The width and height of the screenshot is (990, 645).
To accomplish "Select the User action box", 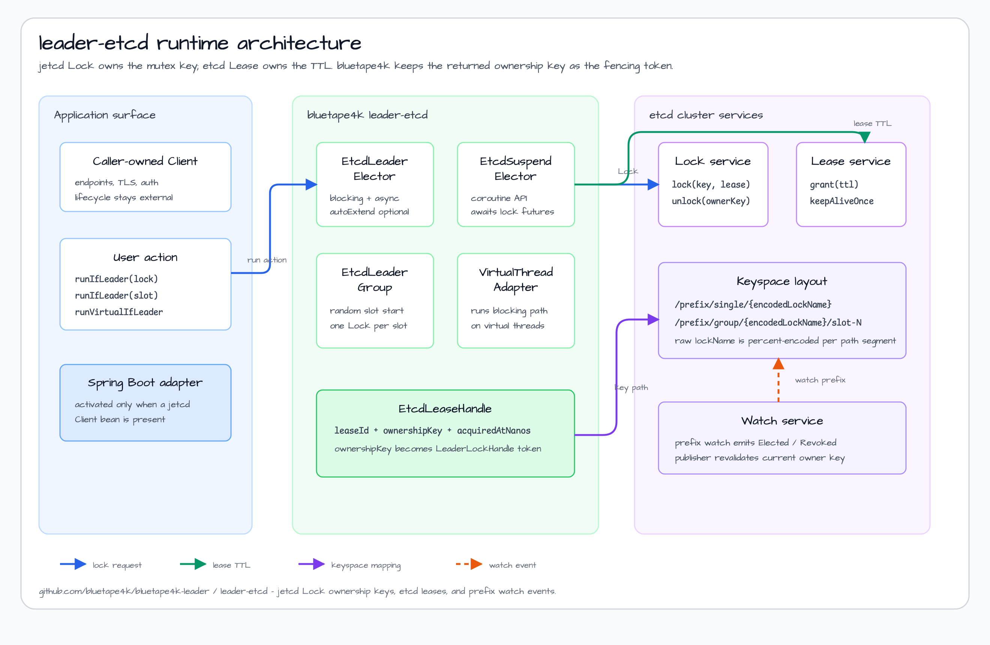I will [x=145, y=285].
